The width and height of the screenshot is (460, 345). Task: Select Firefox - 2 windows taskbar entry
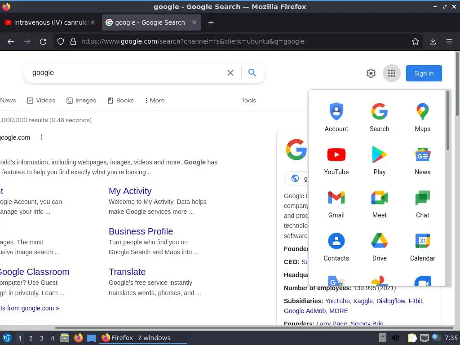tap(143, 338)
